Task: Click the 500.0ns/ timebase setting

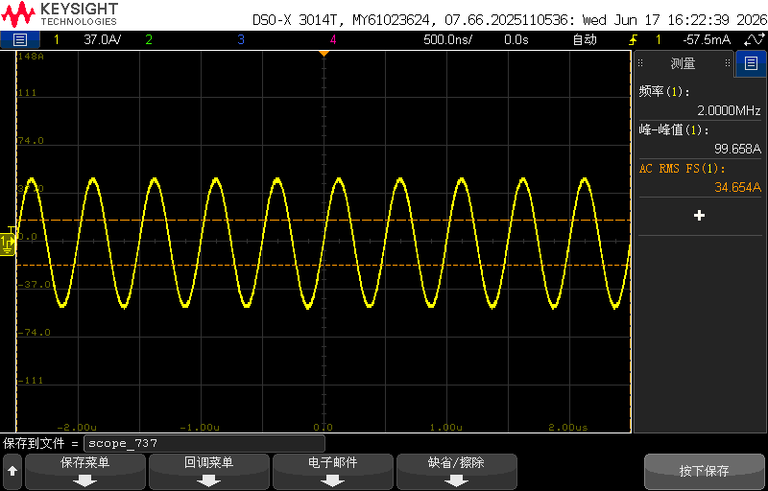Action: [x=447, y=39]
